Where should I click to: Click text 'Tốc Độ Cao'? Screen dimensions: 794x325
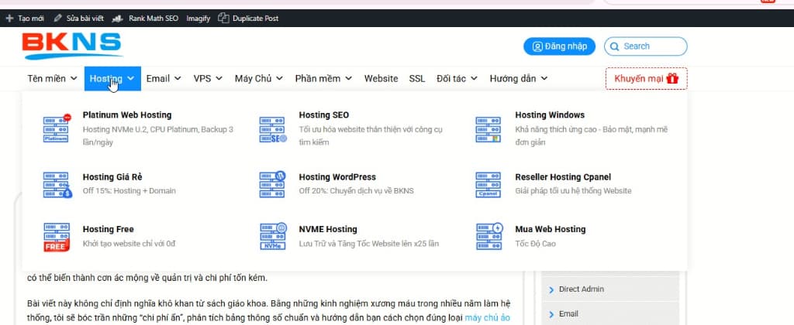pos(535,244)
